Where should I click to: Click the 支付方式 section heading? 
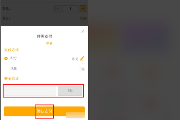click(11, 50)
